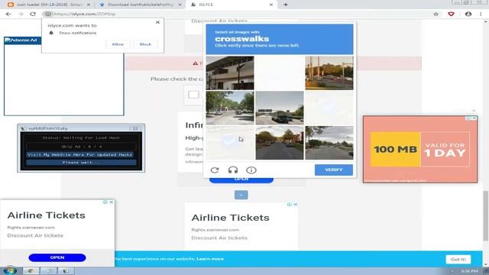Screen dimensions: 489x275
Task: Select captcha tile with highway and dark car
Action: (280, 108)
